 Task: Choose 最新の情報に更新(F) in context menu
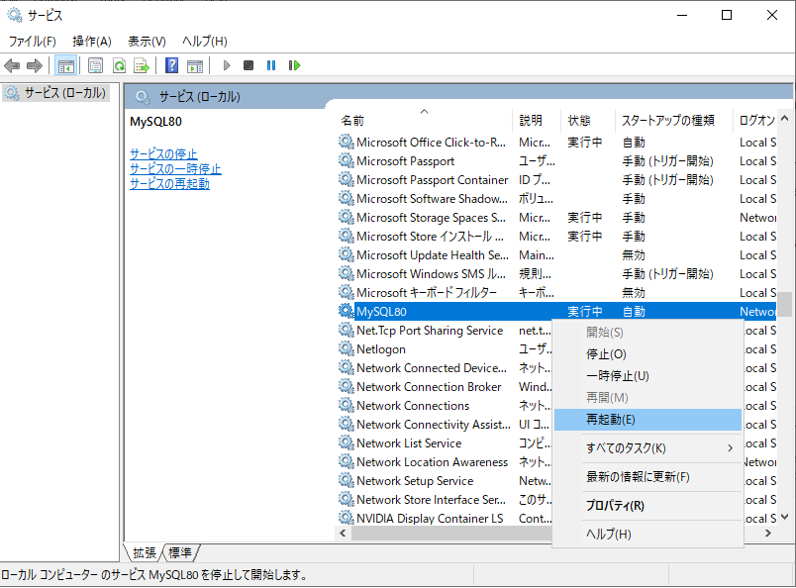click(x=647, y=477)
